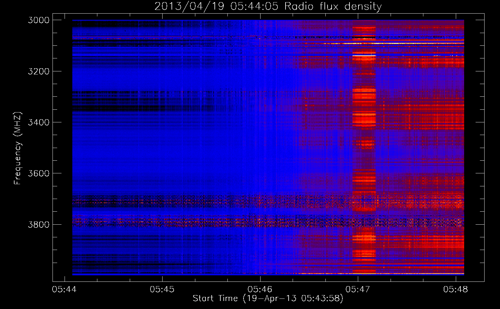Click the 05:46 time tick label
Image resolution: width=500 pixels, height=309 pixels.
[260, 290]
